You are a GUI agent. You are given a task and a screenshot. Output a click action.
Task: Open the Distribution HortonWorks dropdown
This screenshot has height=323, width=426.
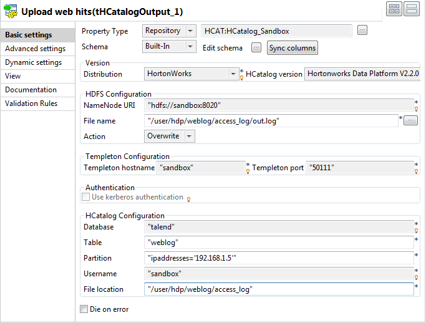pyautogui.click(x=191, y=74)
